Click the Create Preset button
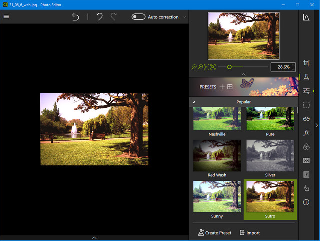 215,233
